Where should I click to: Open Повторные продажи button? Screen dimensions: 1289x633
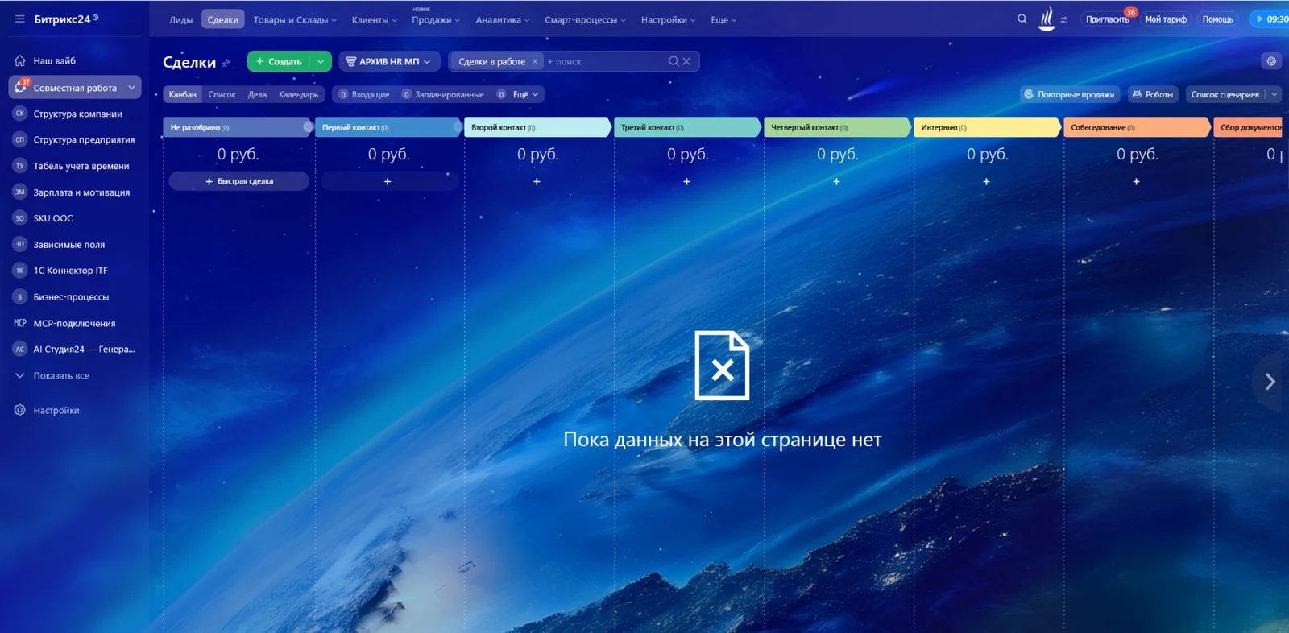[1069, 94]
